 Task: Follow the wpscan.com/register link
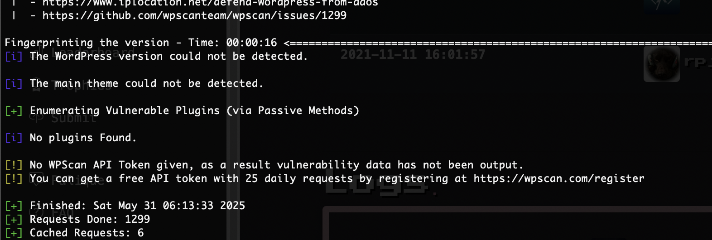[559, 178]
